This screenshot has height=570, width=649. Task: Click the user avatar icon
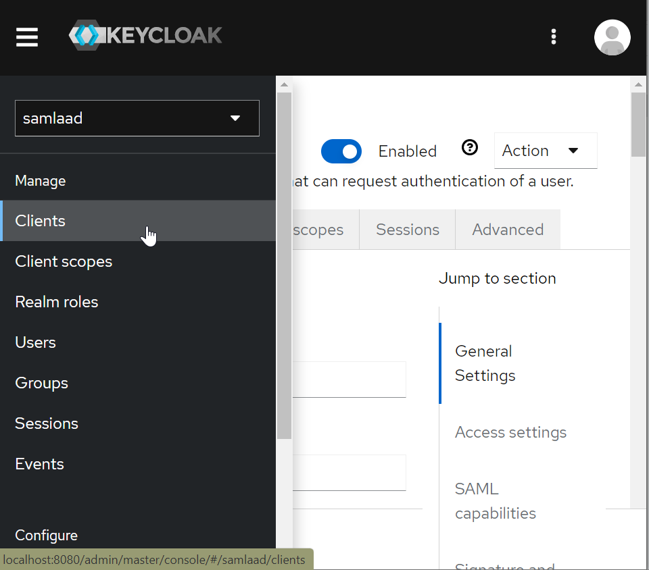coord(612,37)
